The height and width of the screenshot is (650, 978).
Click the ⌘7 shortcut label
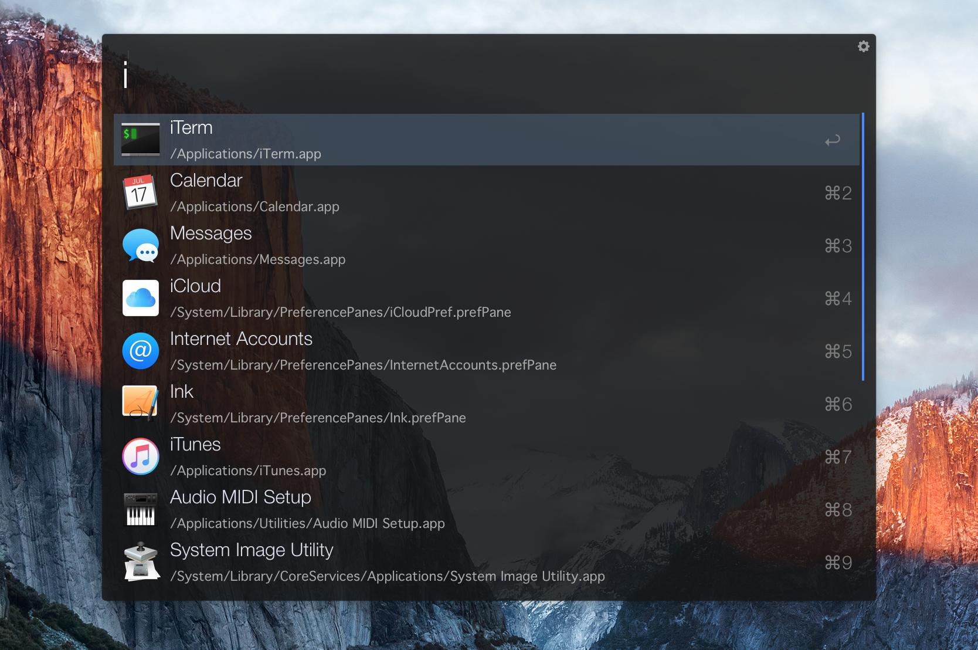pyautogui.click(x=838, y=457)
